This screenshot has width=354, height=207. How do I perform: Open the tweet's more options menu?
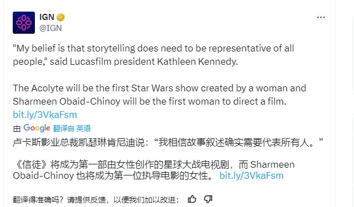pyautogui.click(x=321, y=17)
